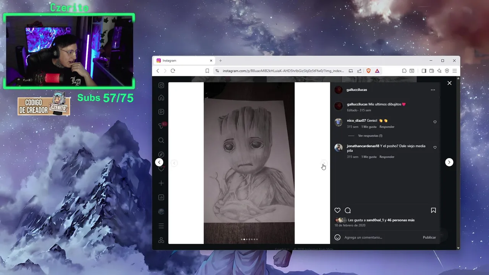Like jonathancardenas18's comment
489x275 pixels.
[x=435, y=147]
